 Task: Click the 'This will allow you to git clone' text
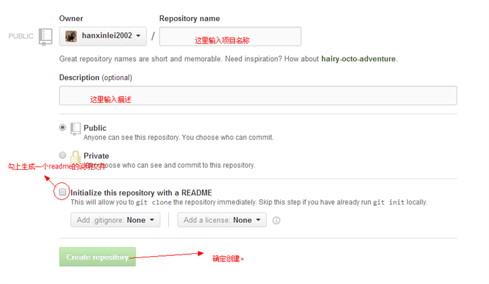pyautogui.click(x=249, y=203)
